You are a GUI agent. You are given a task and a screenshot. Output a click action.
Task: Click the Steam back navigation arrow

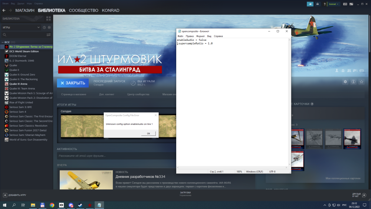pos(4,10)
